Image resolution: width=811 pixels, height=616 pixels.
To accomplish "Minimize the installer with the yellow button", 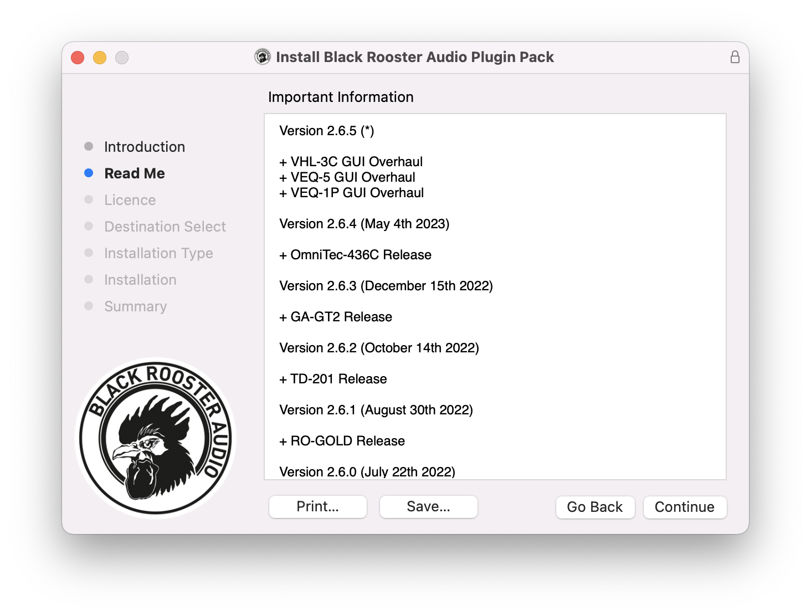I will (x=100, y=58).
